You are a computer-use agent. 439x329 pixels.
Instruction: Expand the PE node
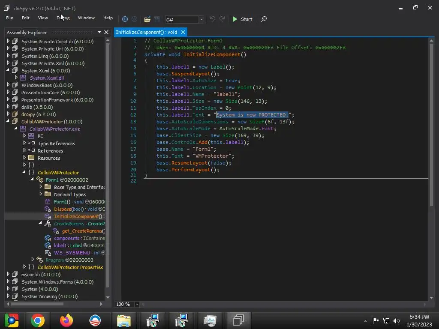[24, 136]
